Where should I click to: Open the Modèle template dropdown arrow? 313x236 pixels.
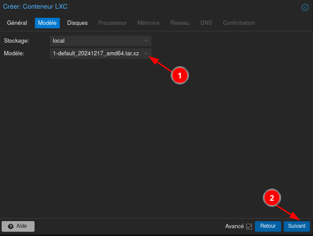tap(146, 54)
